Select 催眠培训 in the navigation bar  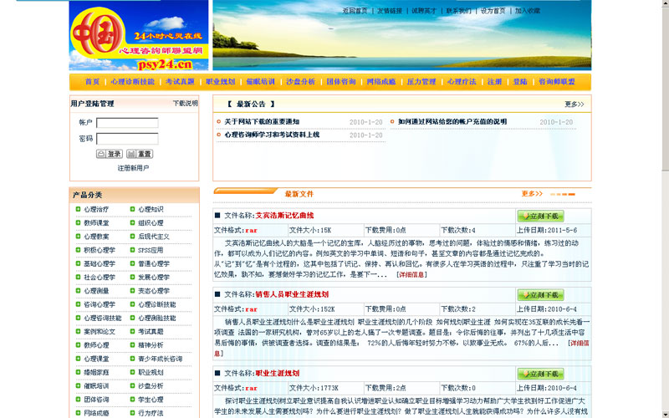point(260,82)
